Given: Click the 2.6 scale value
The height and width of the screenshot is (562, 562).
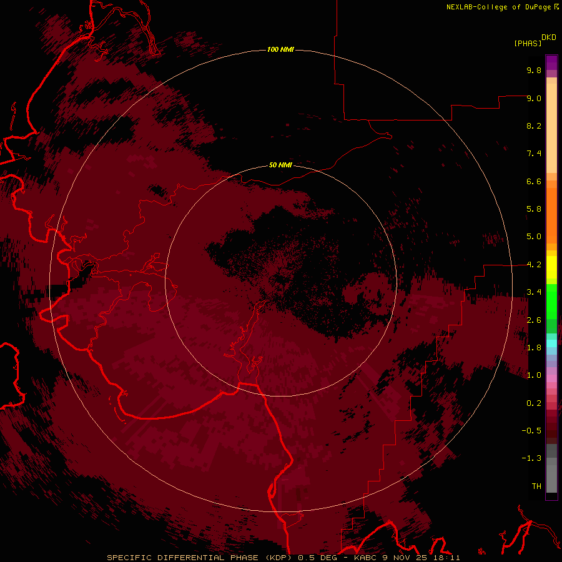Looking at the screenshot, I should 534,320.
